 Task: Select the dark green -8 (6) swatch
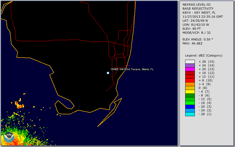tap(190, 95)
